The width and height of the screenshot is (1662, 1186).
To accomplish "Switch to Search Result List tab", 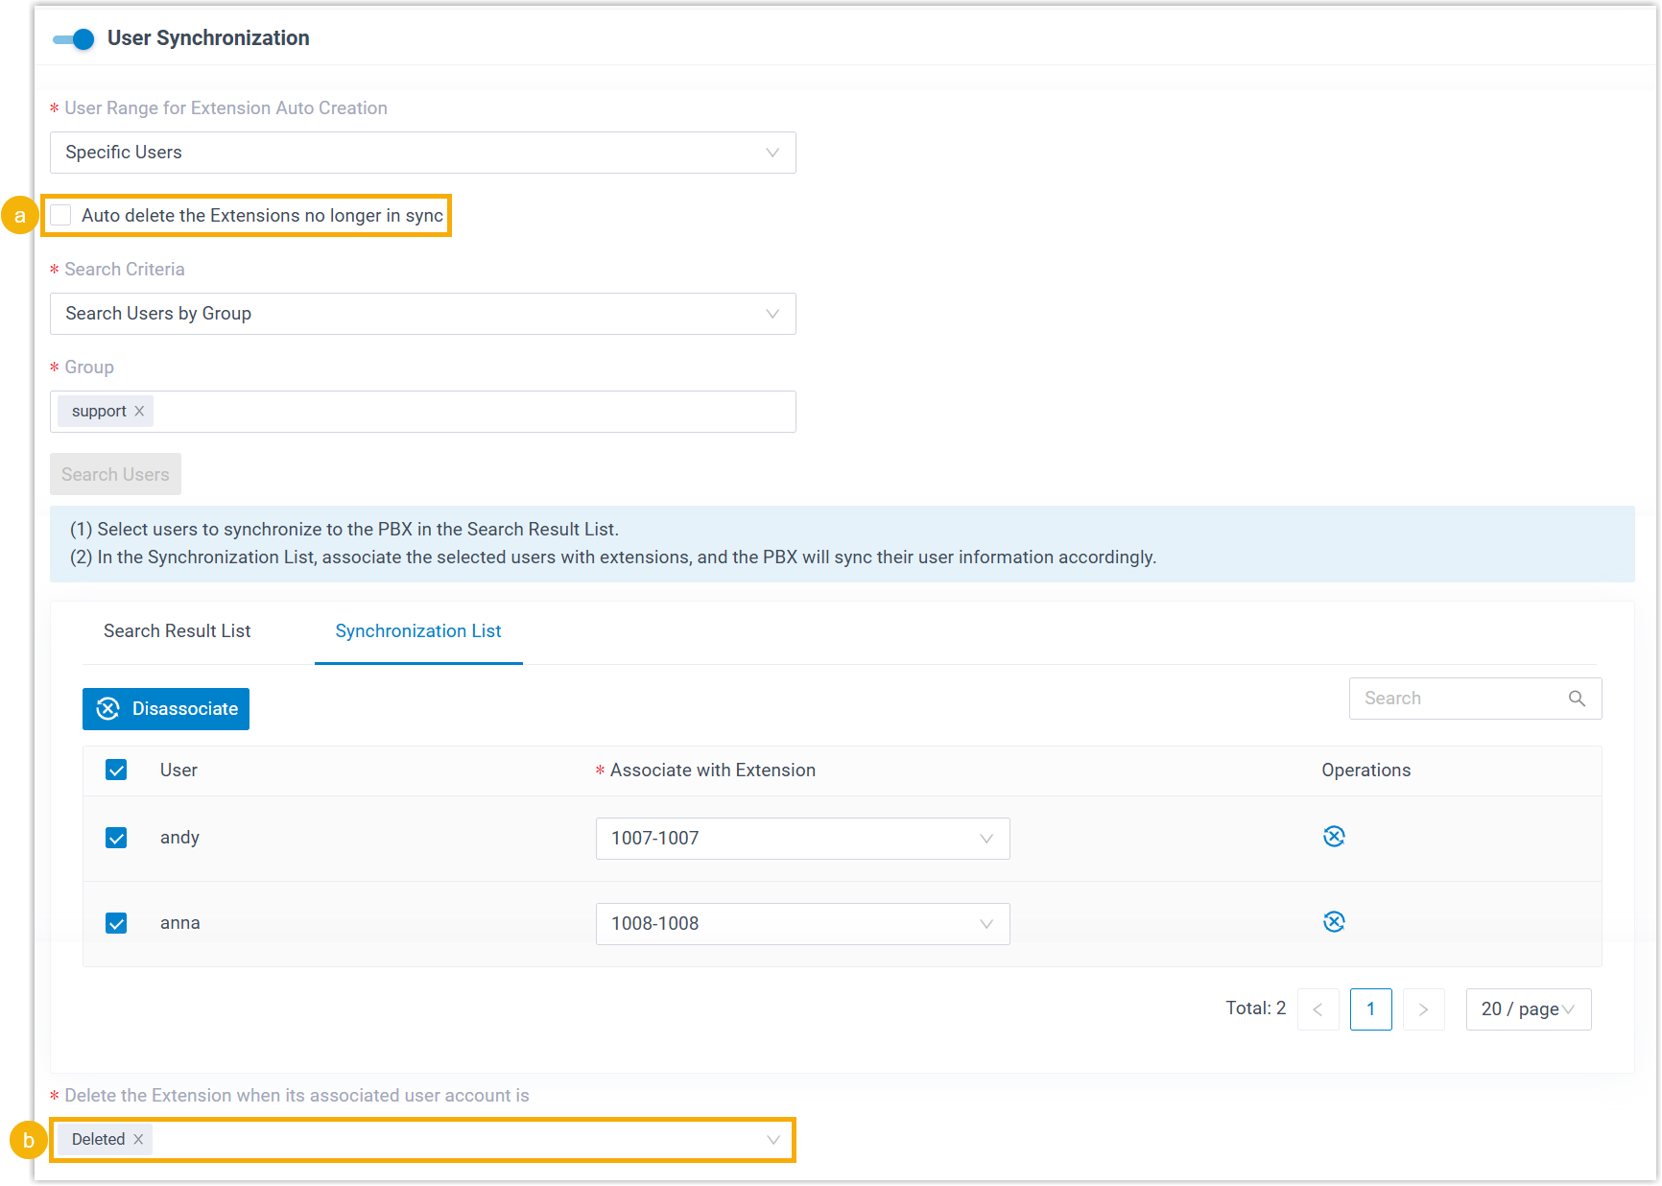I will tap(178, 631).
